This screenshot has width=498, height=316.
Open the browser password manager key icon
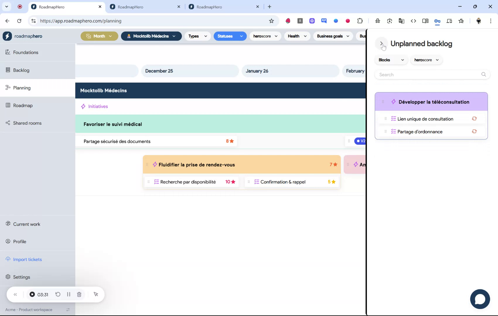click(x=437, y=21)
